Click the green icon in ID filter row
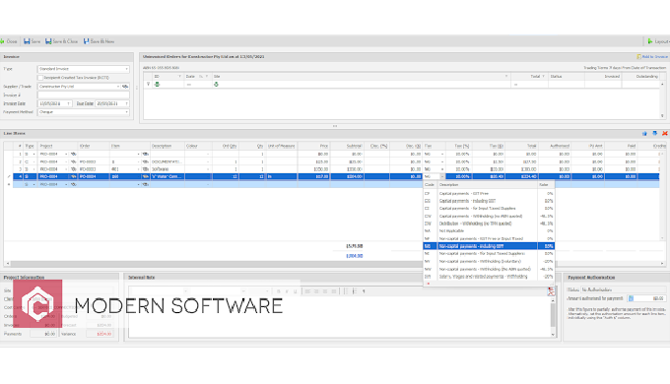 tap(157, 85)
